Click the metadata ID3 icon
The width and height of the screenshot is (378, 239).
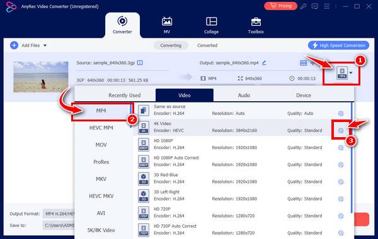coord(303,63)
